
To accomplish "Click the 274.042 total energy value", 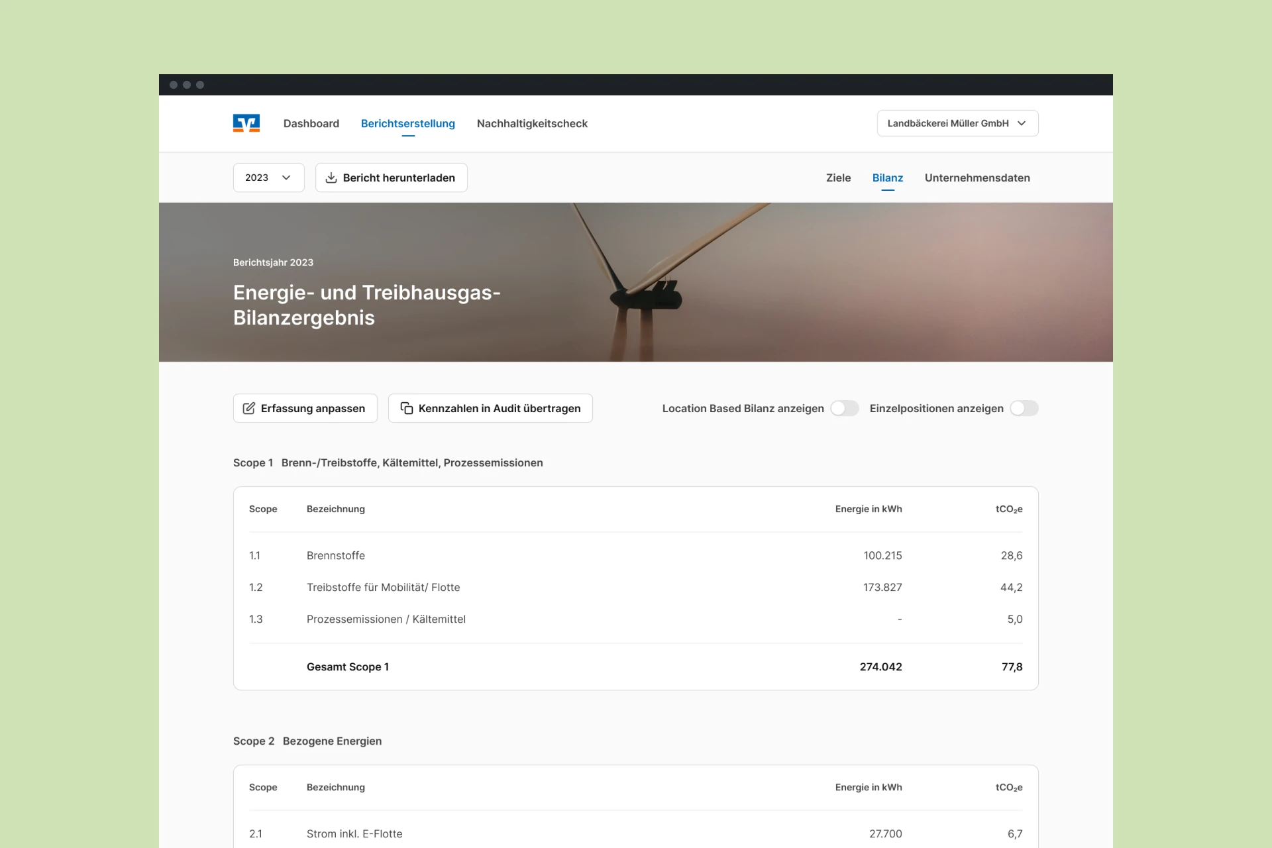I will pos(881,666).
